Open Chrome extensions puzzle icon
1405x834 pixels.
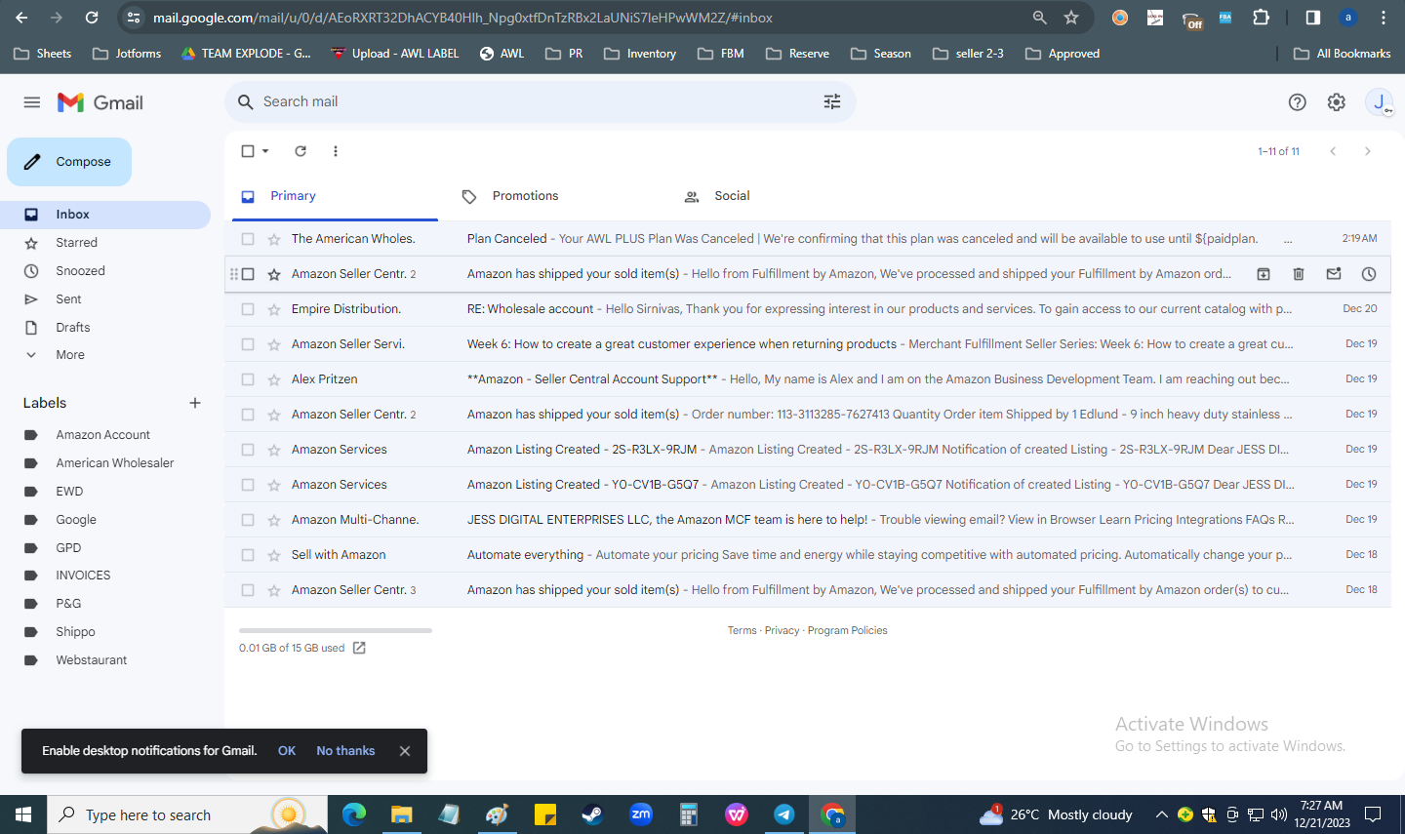[x=1262, y=18]
